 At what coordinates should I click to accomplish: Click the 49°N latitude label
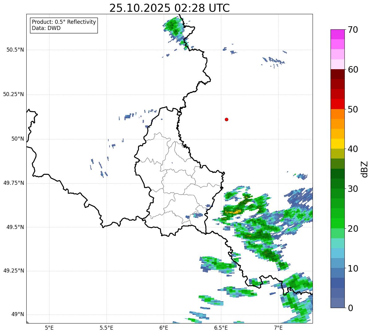(18, 315)
